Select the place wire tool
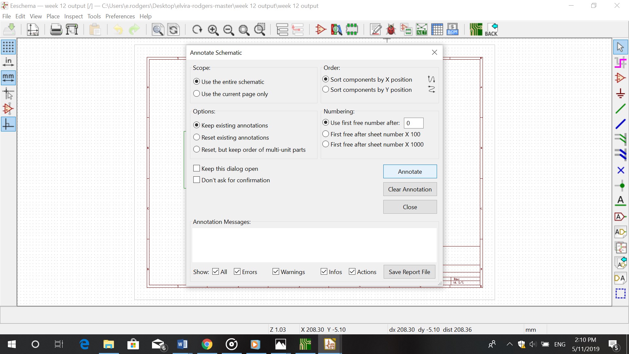The image size is (629, 354). pyautogui.click(x=620, y=108)
